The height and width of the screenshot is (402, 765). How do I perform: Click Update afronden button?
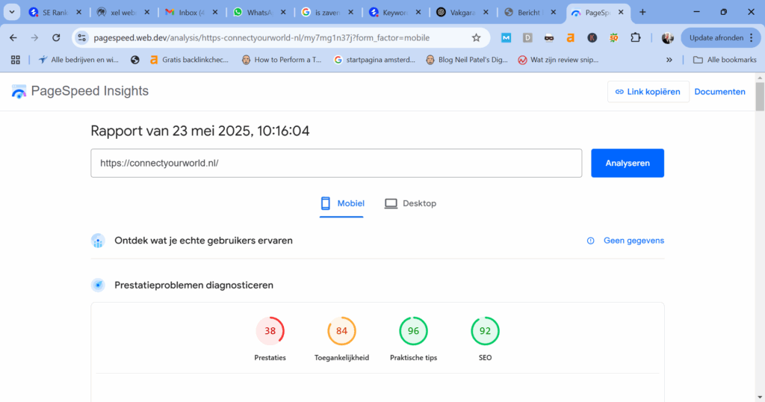[716, 37]
